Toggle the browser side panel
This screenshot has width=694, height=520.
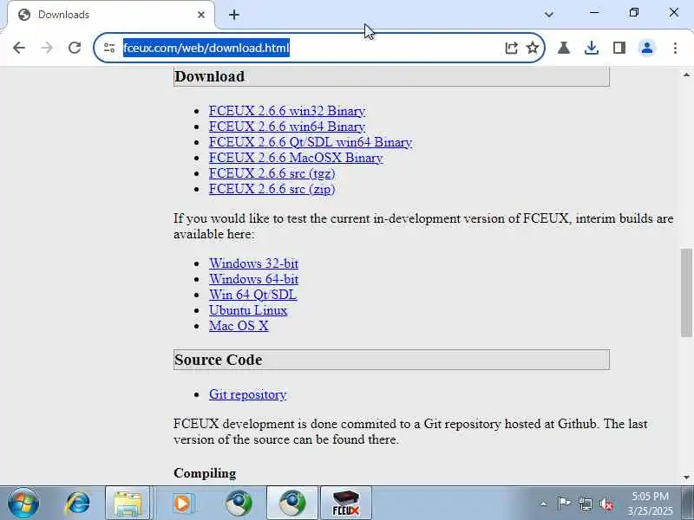[619, 48]
